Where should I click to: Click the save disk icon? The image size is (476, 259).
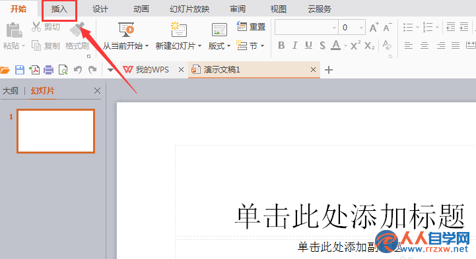click(x=20, y=70)
